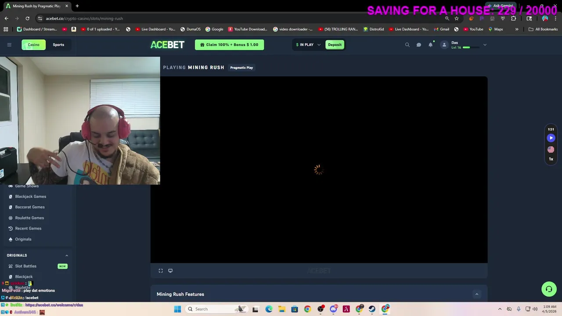Open the volume control in system tray
The image size is (562, 316).
point(535,309)
